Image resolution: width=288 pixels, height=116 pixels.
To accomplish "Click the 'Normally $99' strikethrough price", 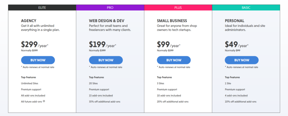I will point(233,51).
